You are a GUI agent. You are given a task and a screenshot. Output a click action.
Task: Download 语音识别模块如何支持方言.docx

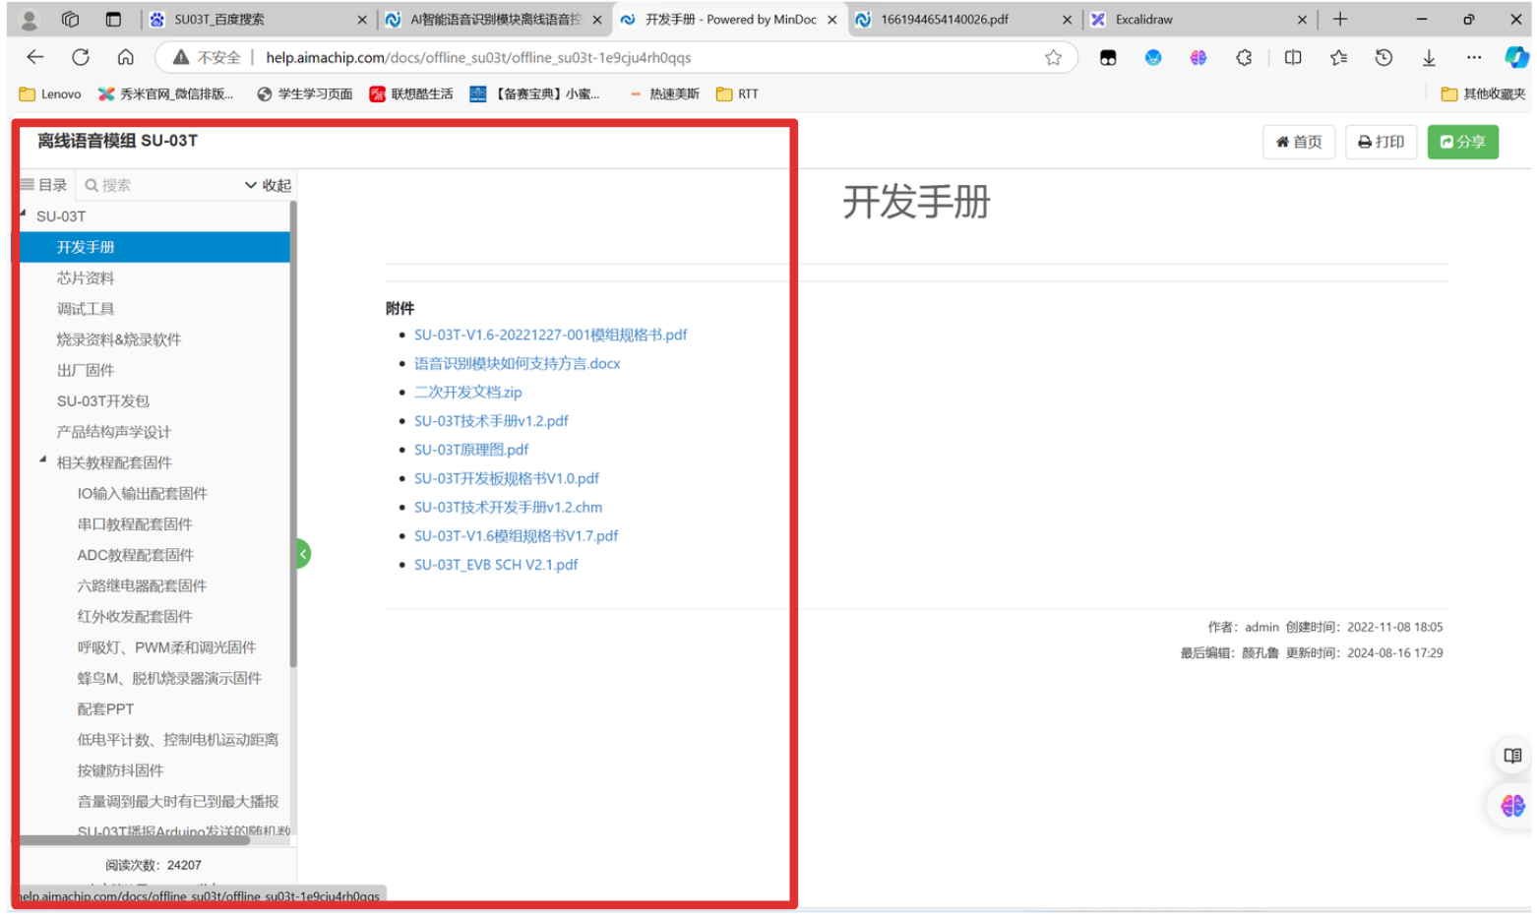517,363
